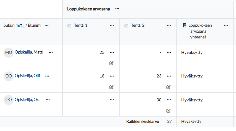Sort the table by the Etunimi link
The height and width of the screenshot is (131, 236).
point(35,26)
